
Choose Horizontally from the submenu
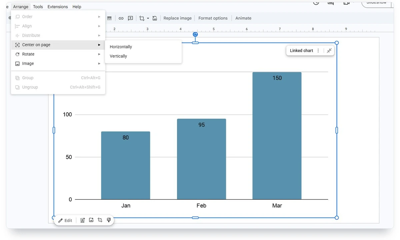point(143,47)
